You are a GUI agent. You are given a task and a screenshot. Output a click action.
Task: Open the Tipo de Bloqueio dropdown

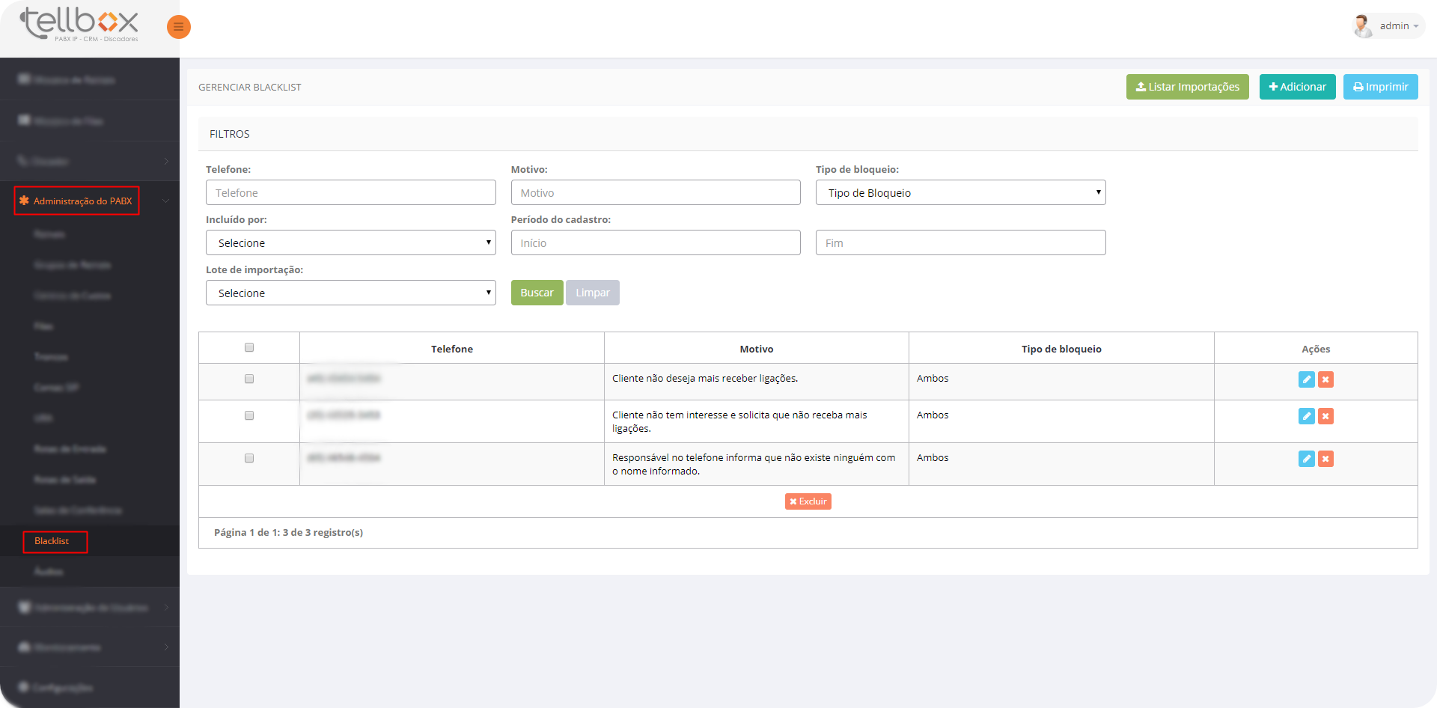960,192
